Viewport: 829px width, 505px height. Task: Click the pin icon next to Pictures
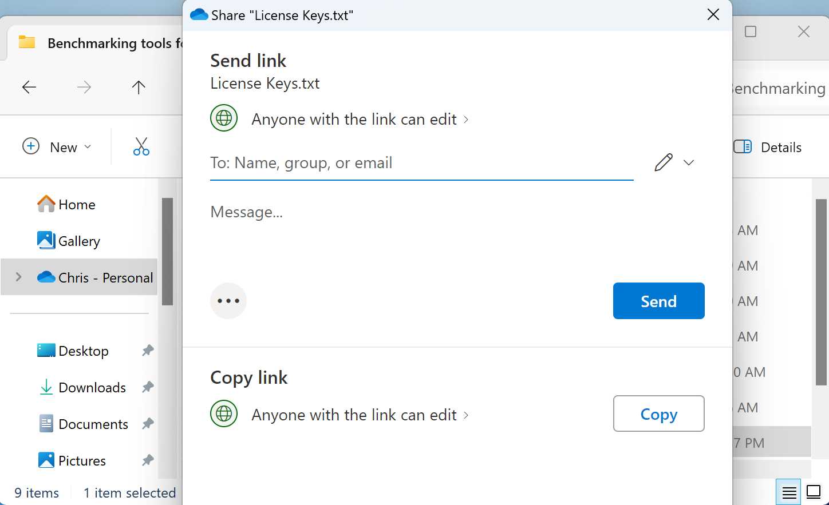[x=147, y=460]
